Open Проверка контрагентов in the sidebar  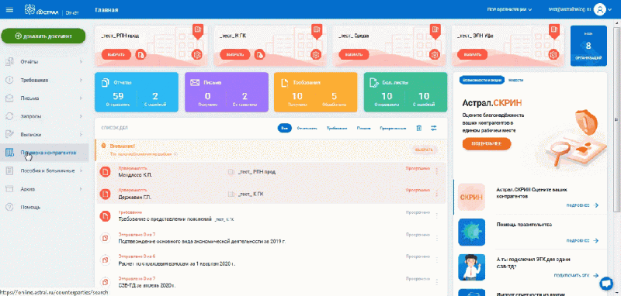(44, 153)
